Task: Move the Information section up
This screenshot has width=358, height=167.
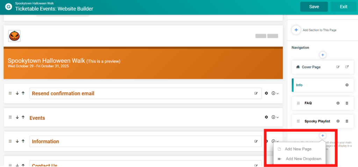Action: (23, 141)
